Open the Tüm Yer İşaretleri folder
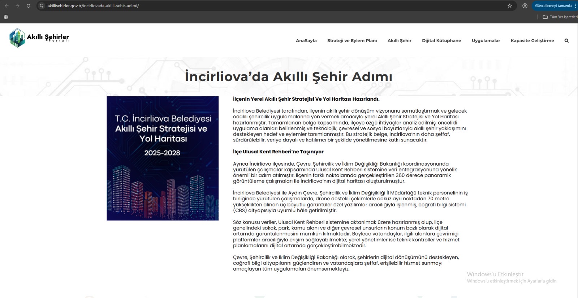578x298 pixels. pos(560,17)
